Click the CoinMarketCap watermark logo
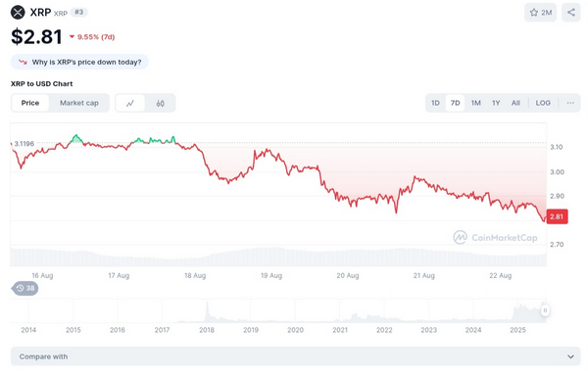588x377 pixels. (x=495, y=237)
